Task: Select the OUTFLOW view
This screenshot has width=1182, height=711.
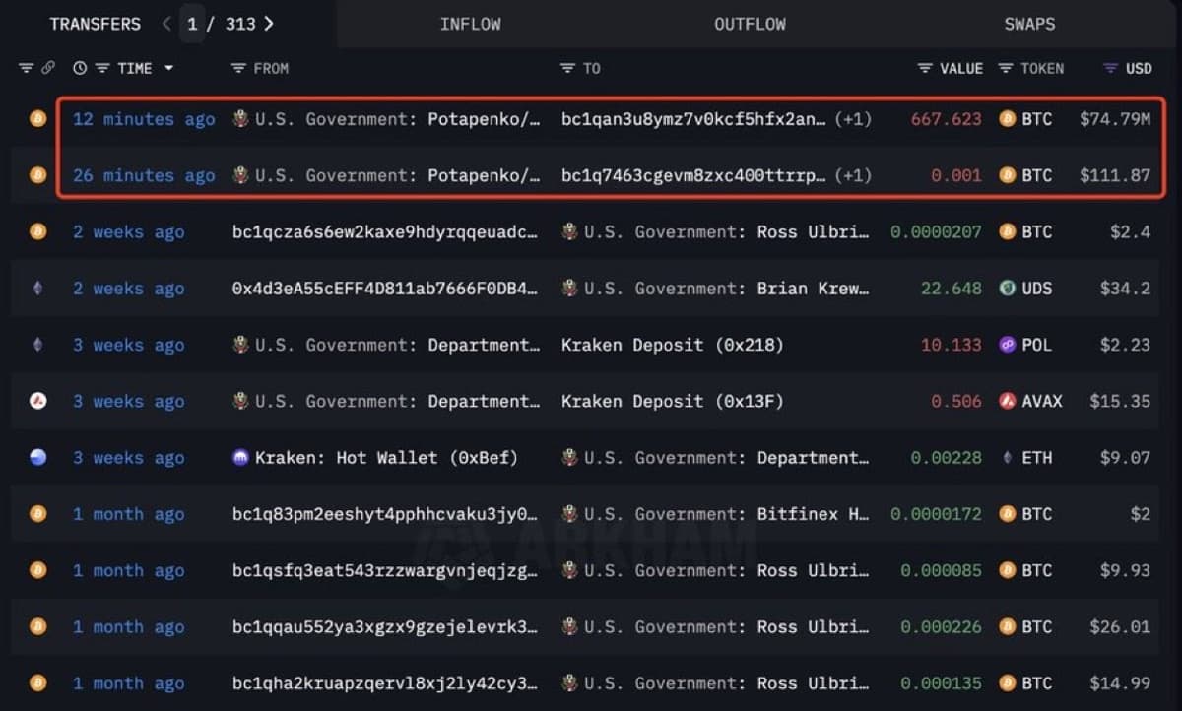Action: [x=750, y=23]
